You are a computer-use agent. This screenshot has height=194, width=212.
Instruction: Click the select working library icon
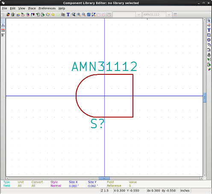8,15
